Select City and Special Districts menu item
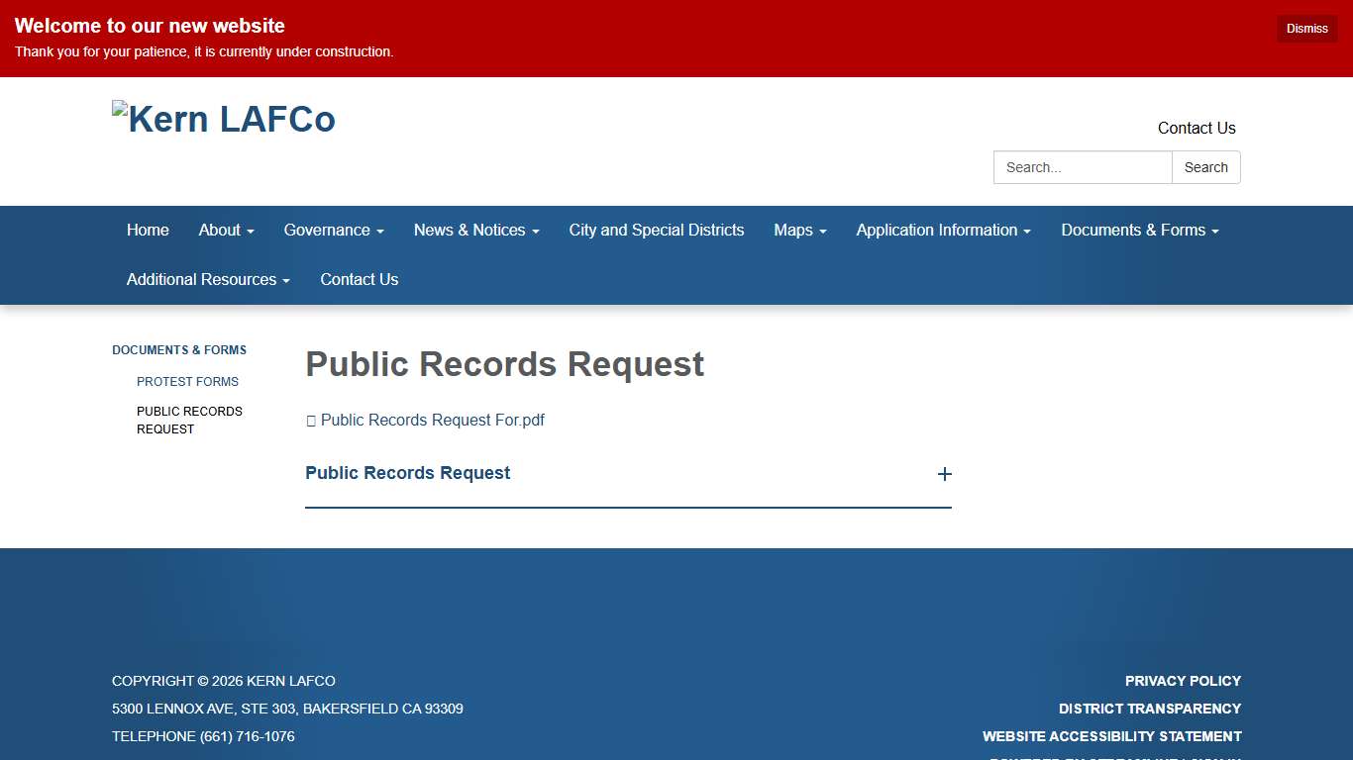 (656, 230)
